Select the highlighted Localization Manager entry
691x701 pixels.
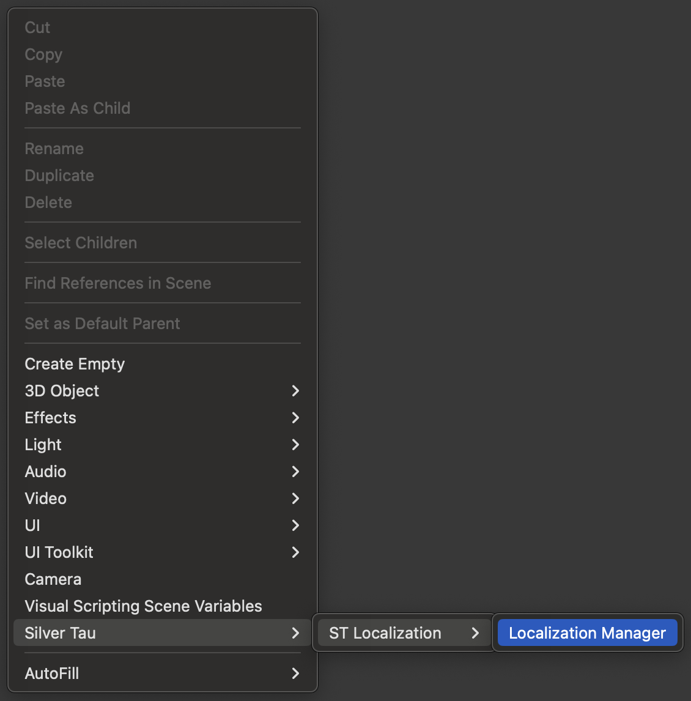(587, 633)
